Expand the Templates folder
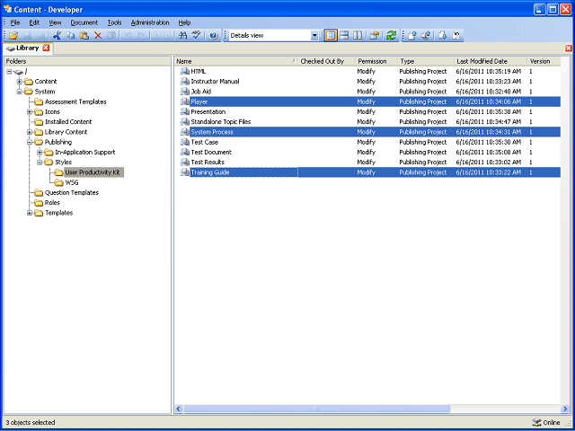575x431 pixels. pos(30,213)
